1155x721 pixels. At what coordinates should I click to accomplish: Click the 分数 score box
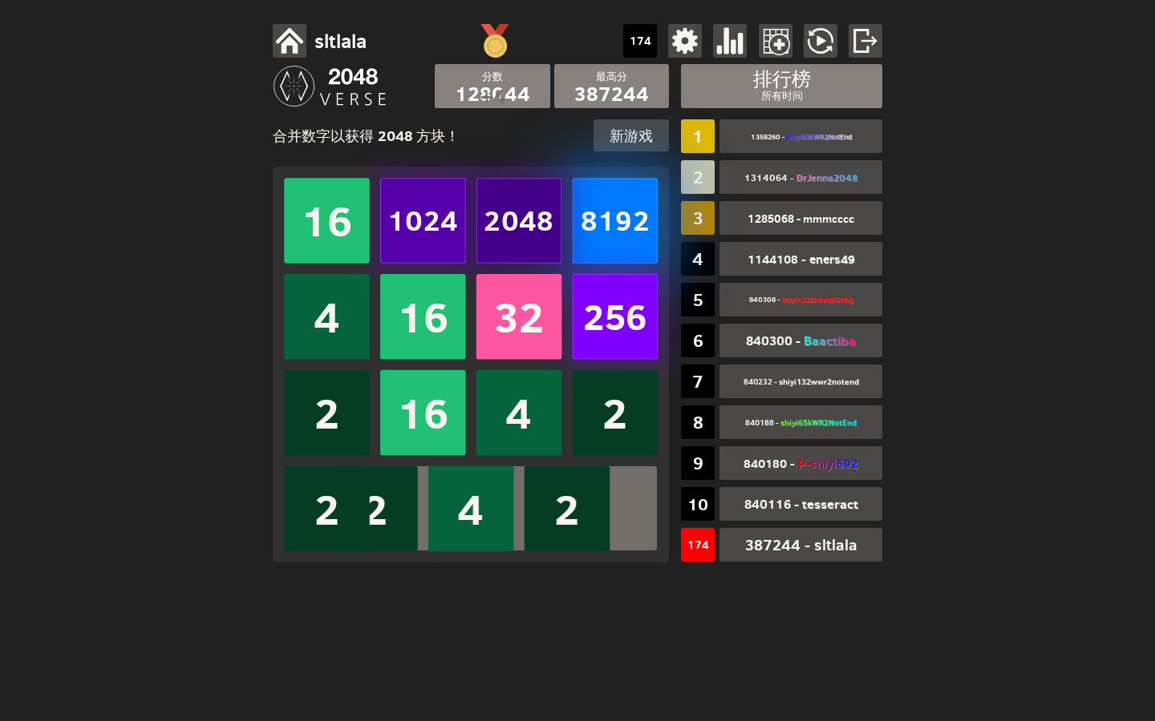pos(492,86)
